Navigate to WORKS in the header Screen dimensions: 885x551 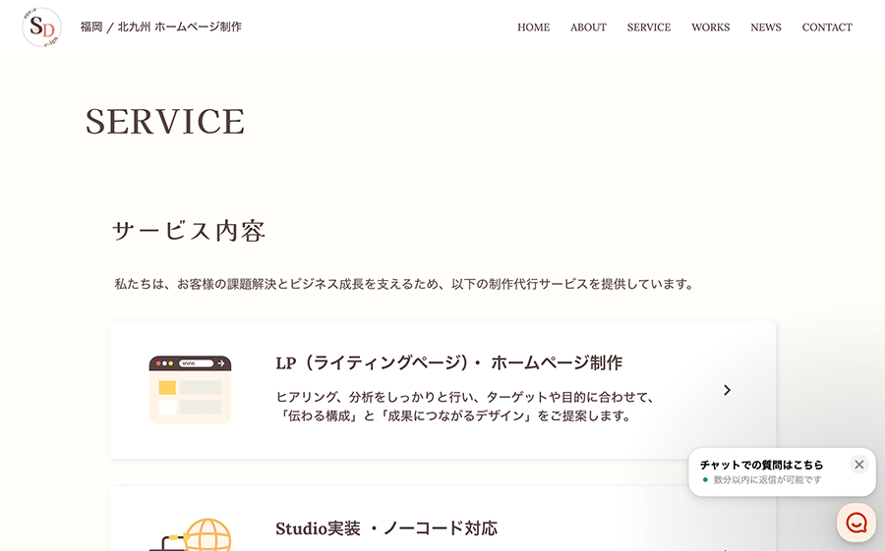tap(710, 28)
